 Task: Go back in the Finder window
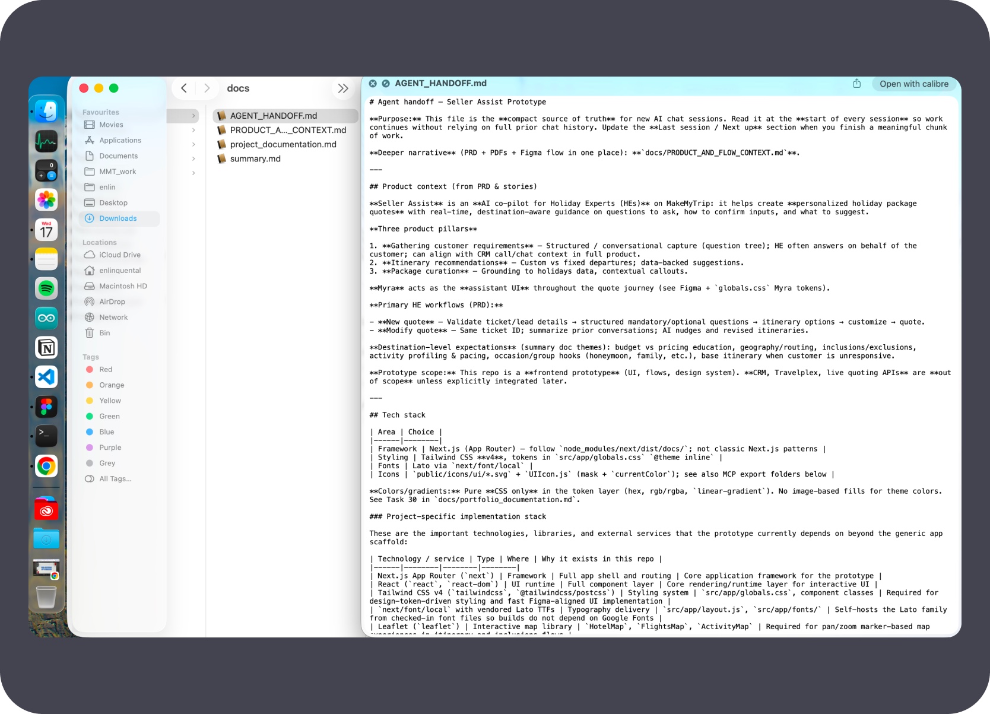coord(184,88)
